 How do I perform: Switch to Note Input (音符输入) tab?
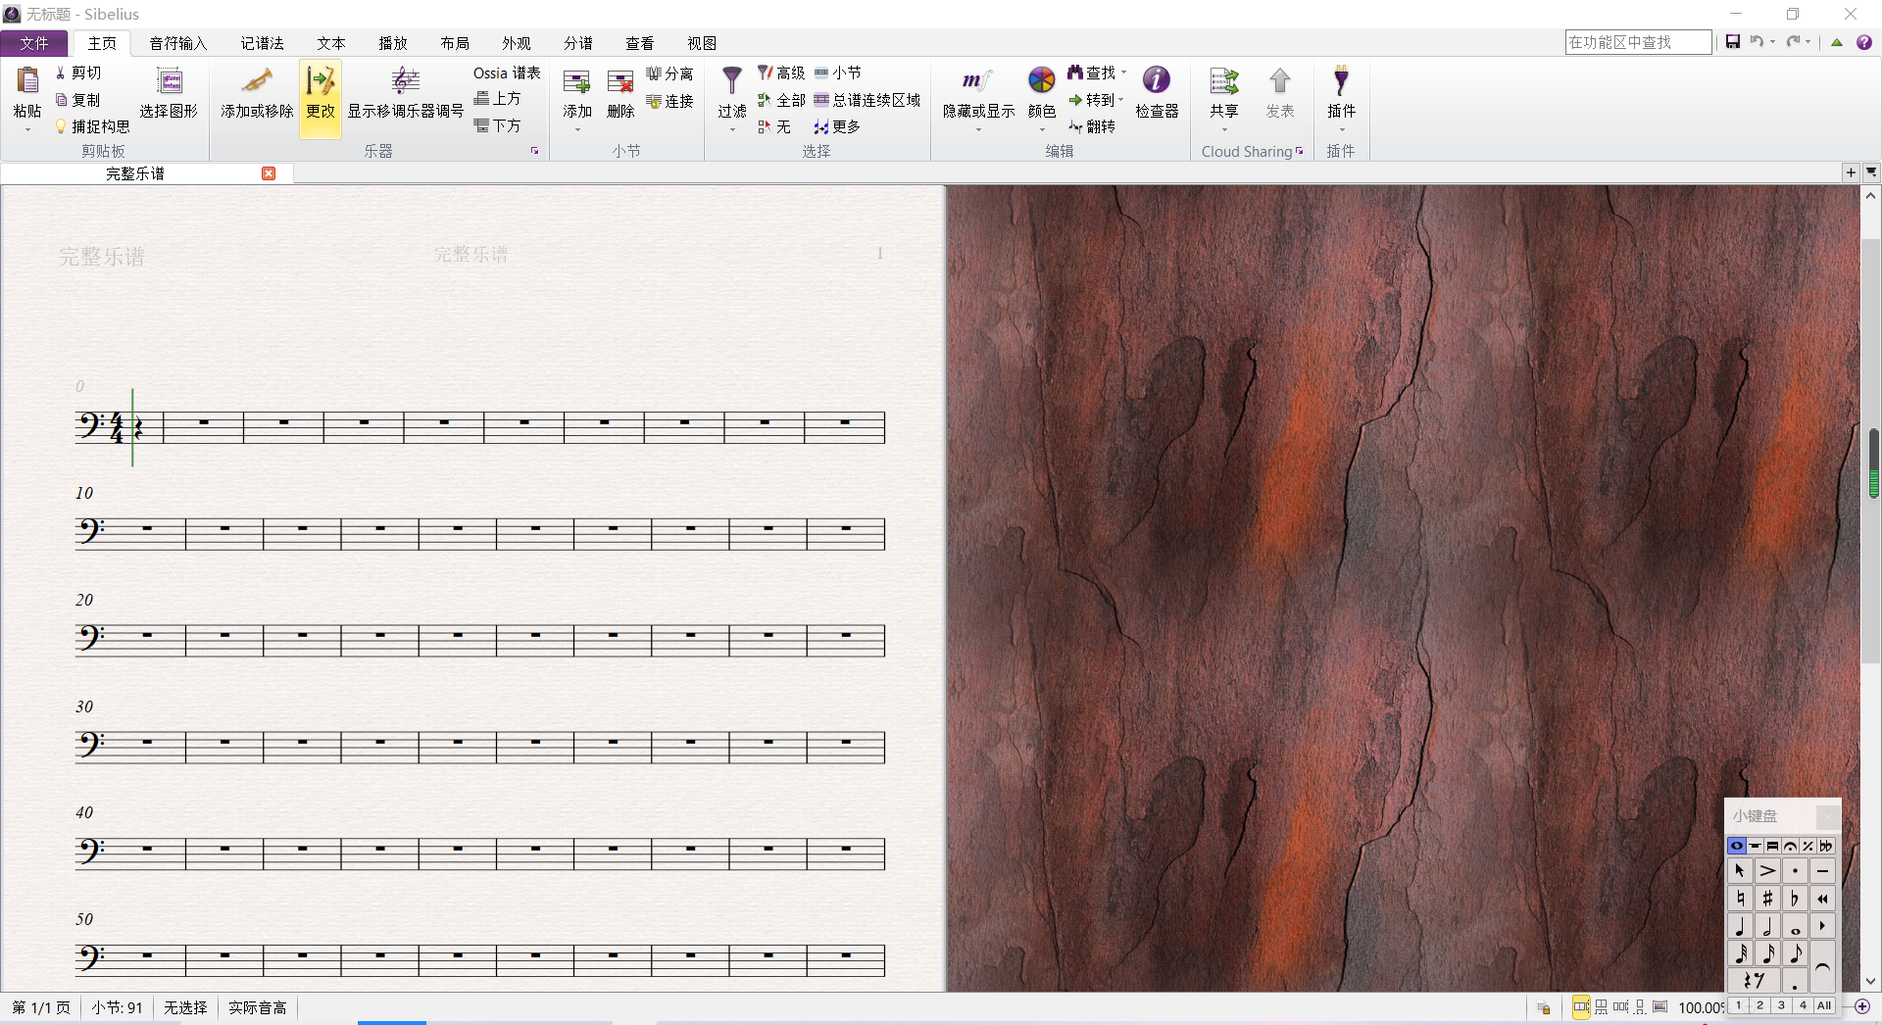click(177, 43)
